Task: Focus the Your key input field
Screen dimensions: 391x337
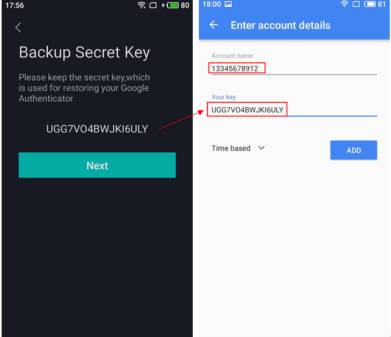Action: point(293,110)
